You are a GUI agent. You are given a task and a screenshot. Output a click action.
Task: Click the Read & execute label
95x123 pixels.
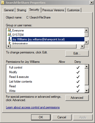19,77
